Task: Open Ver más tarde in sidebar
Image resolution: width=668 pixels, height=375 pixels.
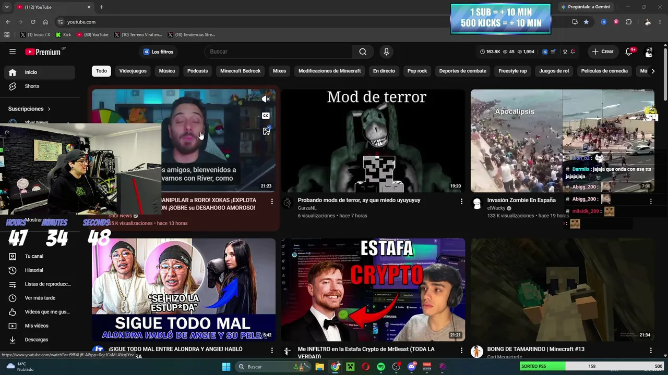Action: [x=39, y=298]
